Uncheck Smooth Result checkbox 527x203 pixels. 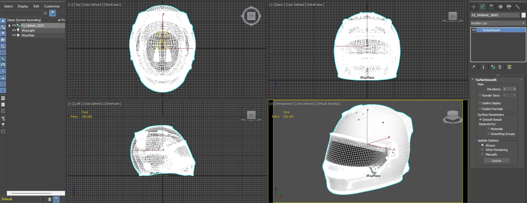480,120
